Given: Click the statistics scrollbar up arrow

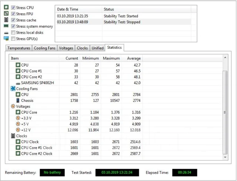Looking at the screenshot, I should pos(225,57).
